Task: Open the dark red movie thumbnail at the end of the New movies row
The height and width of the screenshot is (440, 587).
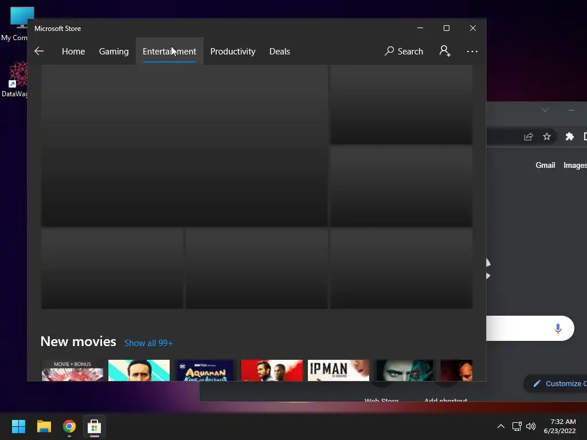Action: pyautogui.click(x=456, y=371)
